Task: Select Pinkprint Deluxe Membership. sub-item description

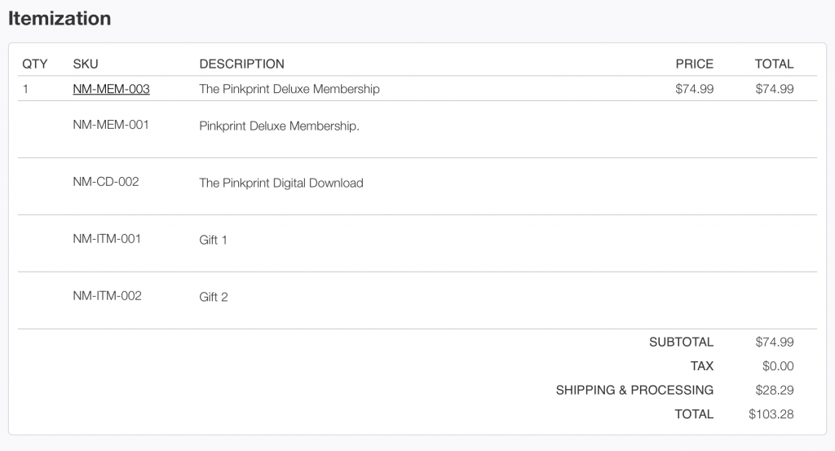Action: (x=279, y=126)
